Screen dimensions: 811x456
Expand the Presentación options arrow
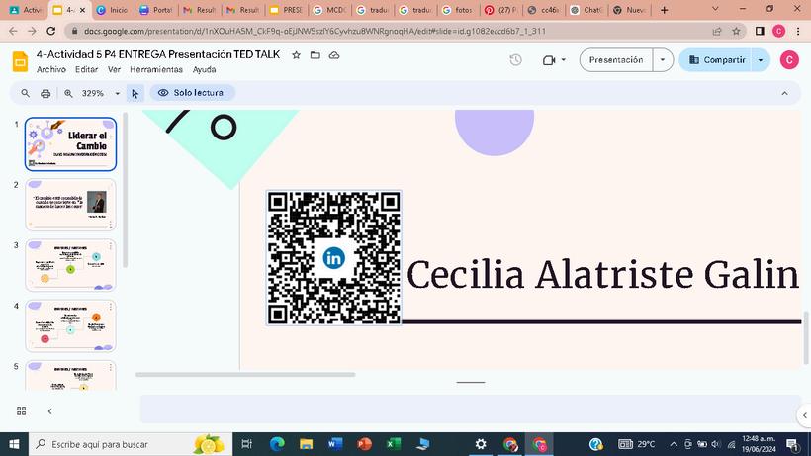coord(663,60)
